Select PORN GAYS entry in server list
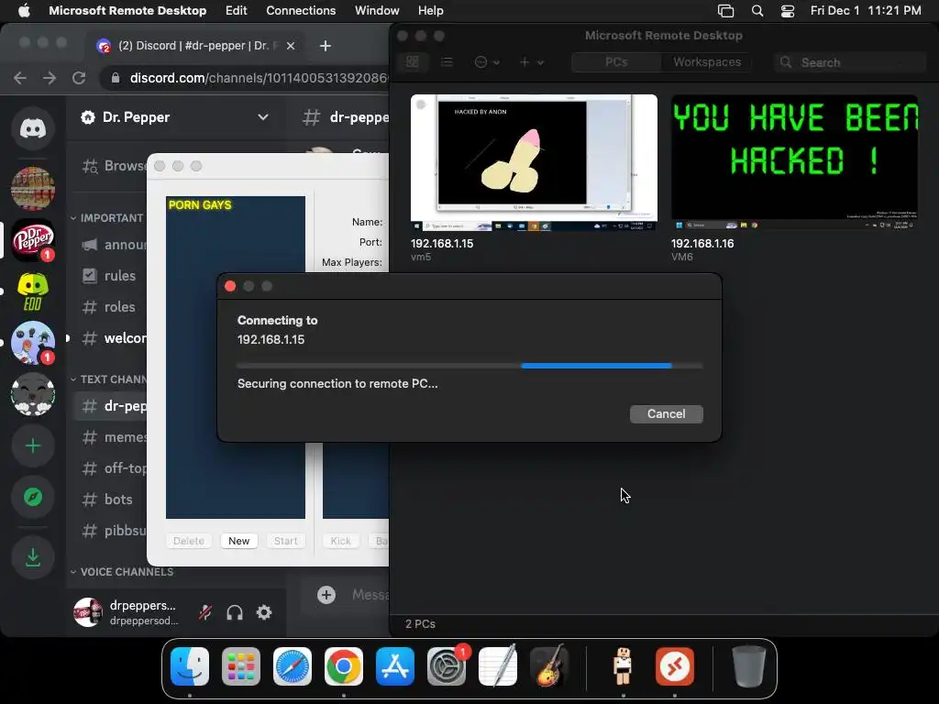 (200, 204)
